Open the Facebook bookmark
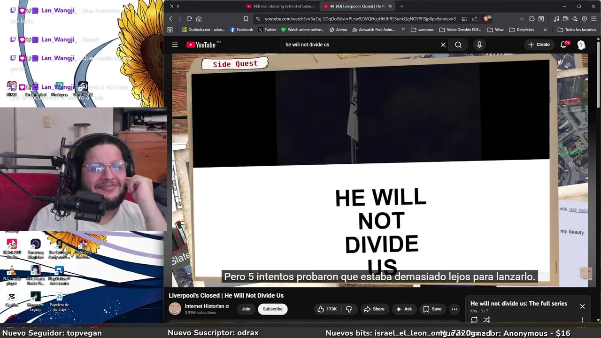 (241, 30)
